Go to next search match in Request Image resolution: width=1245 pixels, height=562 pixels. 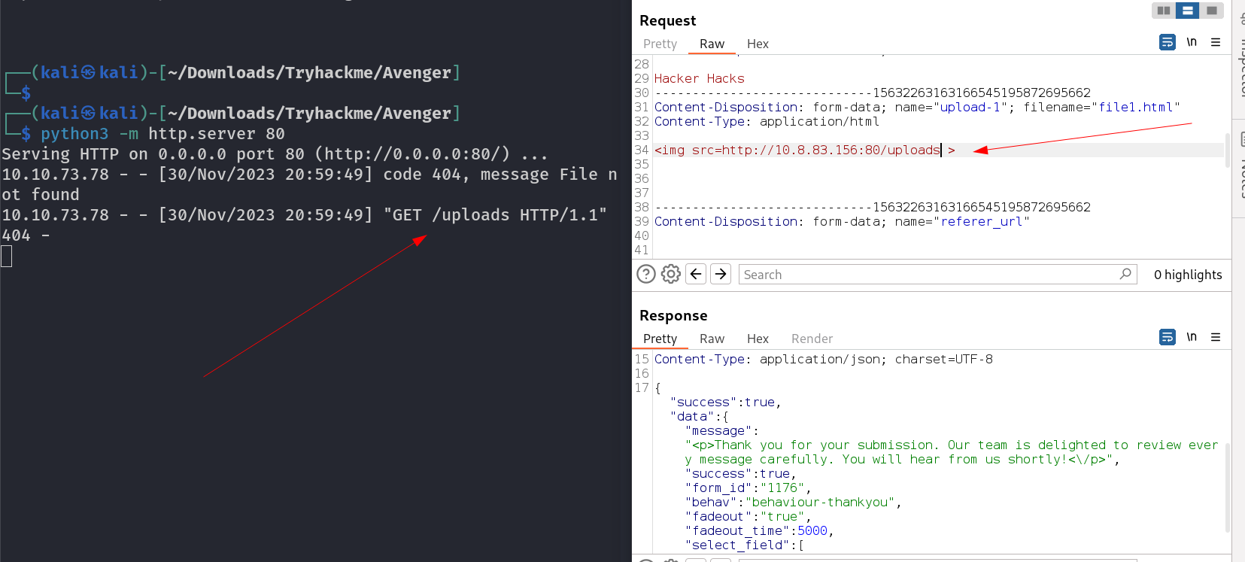tap(721, 274)
